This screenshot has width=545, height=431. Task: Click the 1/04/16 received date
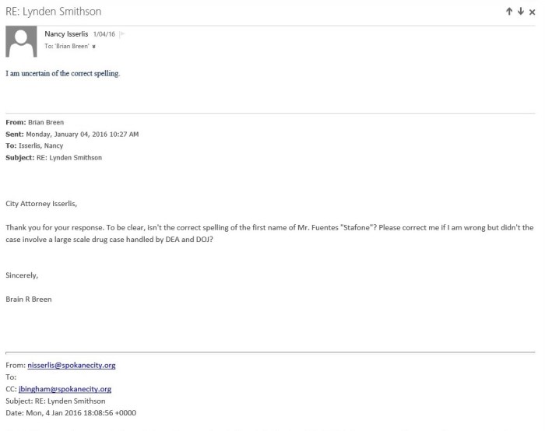coord(104,34)
